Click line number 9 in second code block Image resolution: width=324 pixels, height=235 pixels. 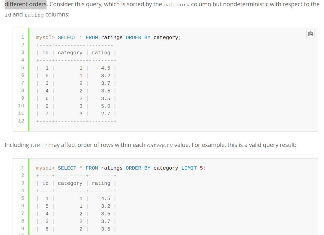[22, 229]
